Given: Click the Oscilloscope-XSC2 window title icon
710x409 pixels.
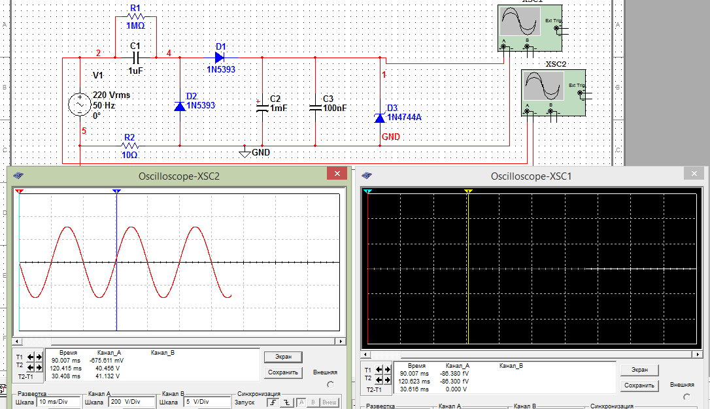Looking at the screenshot, I should 18,176.
